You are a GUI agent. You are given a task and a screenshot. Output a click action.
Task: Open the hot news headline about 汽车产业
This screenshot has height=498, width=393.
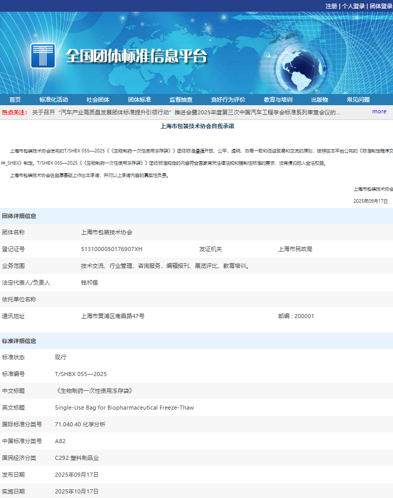click(186, 112)
